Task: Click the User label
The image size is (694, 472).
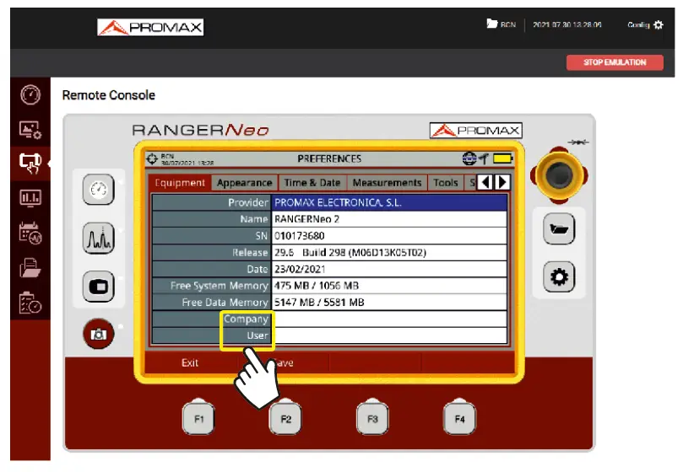Action: click(258, 335)
